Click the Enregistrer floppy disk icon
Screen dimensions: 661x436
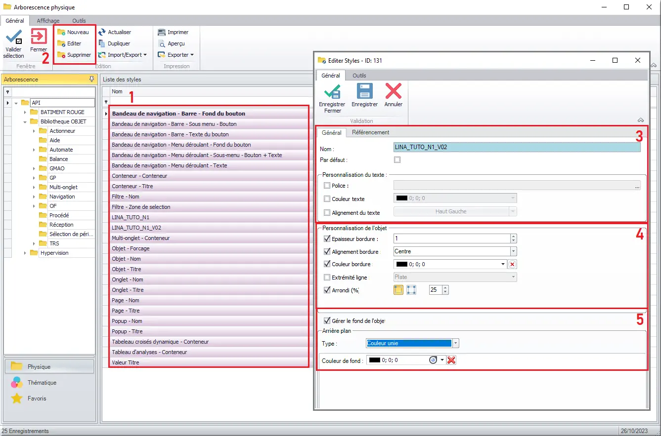click(364, 91)
